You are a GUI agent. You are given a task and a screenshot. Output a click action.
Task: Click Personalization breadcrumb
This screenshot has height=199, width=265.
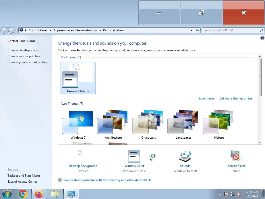(x=113, y=30)
